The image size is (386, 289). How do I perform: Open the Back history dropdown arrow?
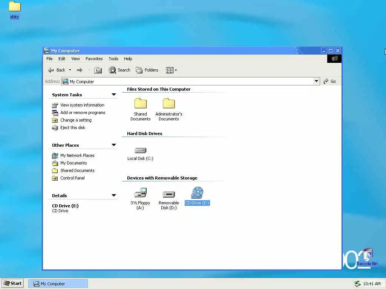click(x=70, y=70)
